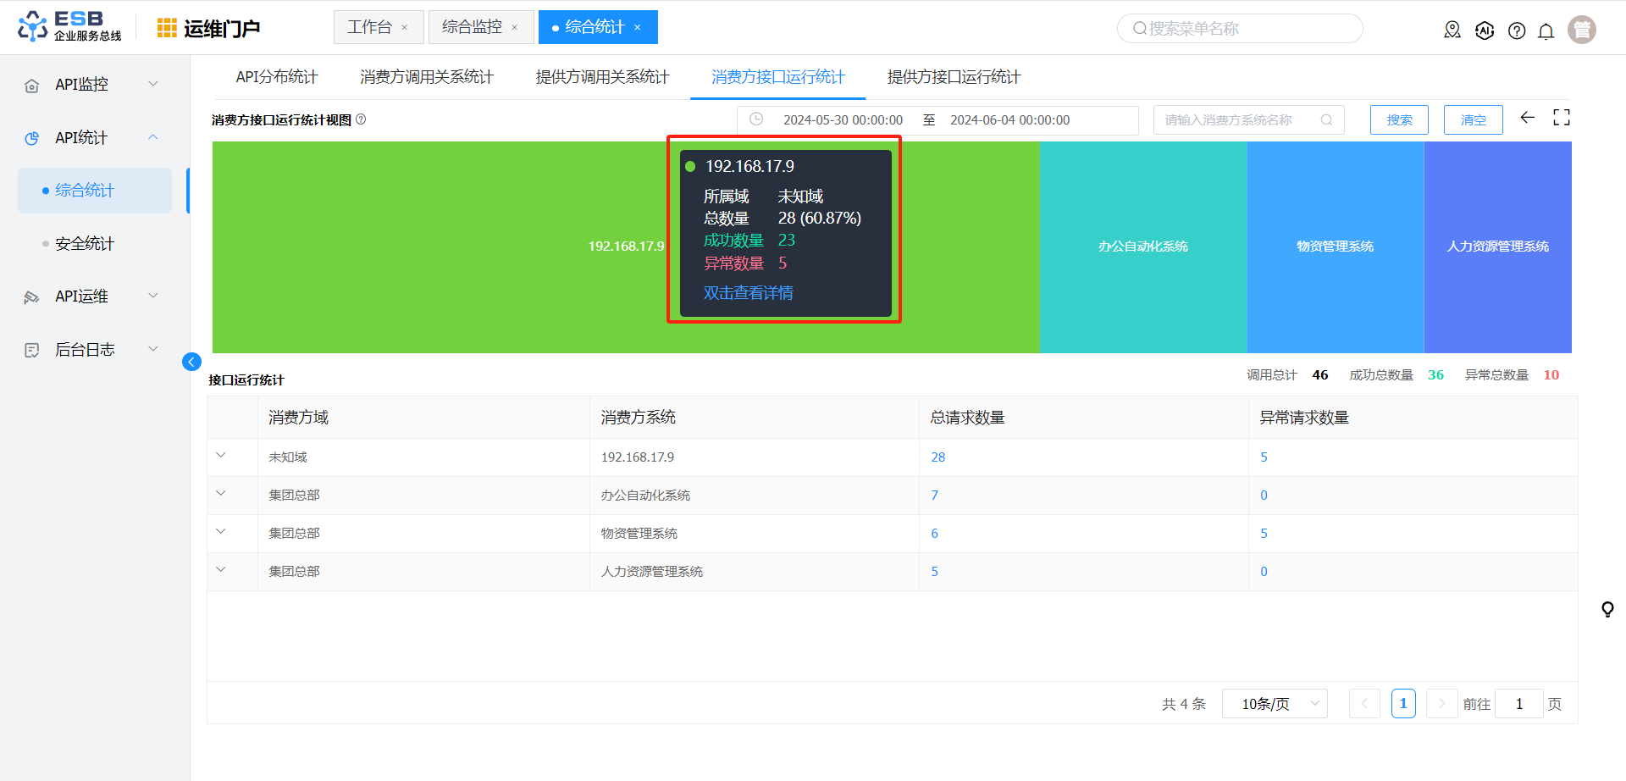Close the 综合监控 tab
This screenshot has height=781, width=1626.
coord(514,28)
